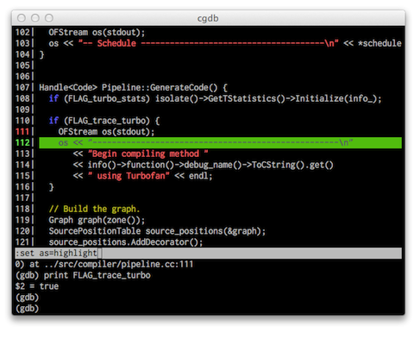Click line number 103
This screenshot has width=414, height=345.
click(22, 43)
